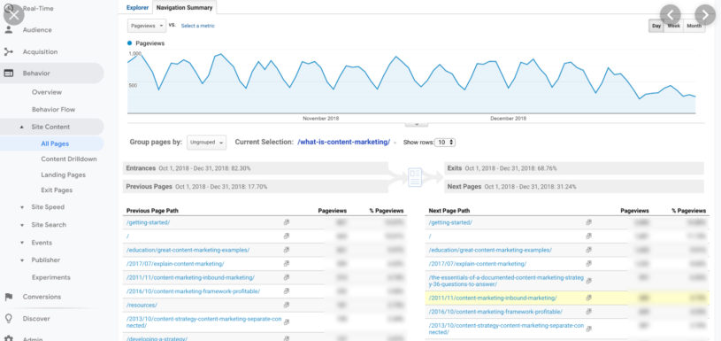Viewport: 721px width, 341px height.
Task: Go to previous image with left arrow
Action: pyautogui.click(x=670, y=15)
